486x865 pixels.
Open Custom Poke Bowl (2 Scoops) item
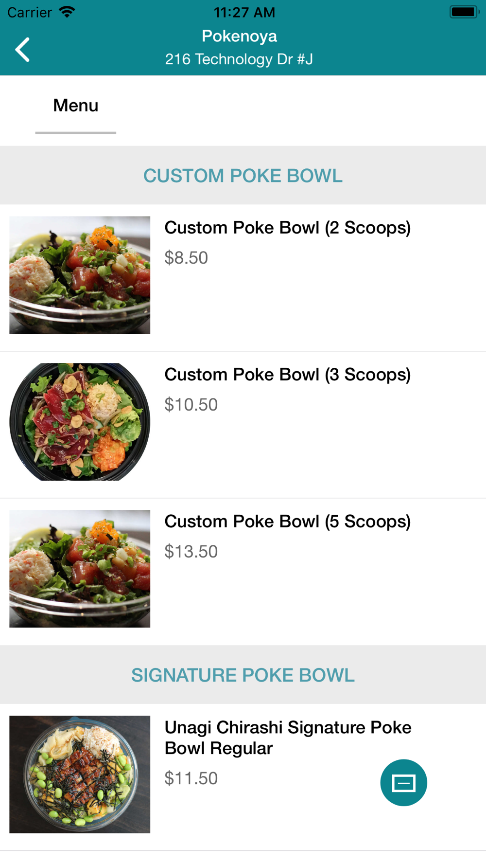tap(287, 228)
